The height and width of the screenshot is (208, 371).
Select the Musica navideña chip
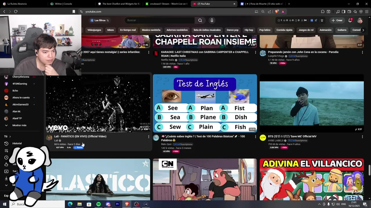(x=151, y=30)
